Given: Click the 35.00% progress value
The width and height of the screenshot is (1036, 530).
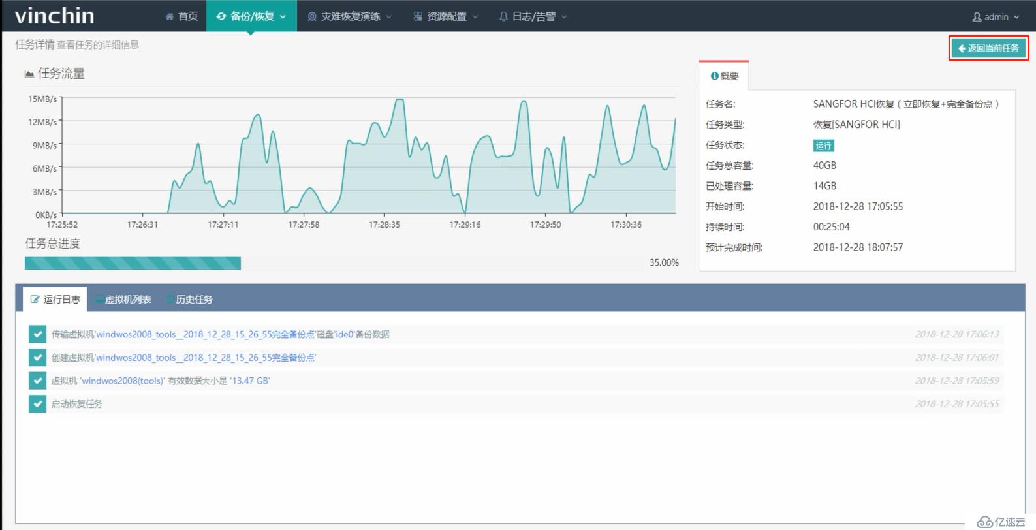Looking at the screenshot, I should (664, 263).
